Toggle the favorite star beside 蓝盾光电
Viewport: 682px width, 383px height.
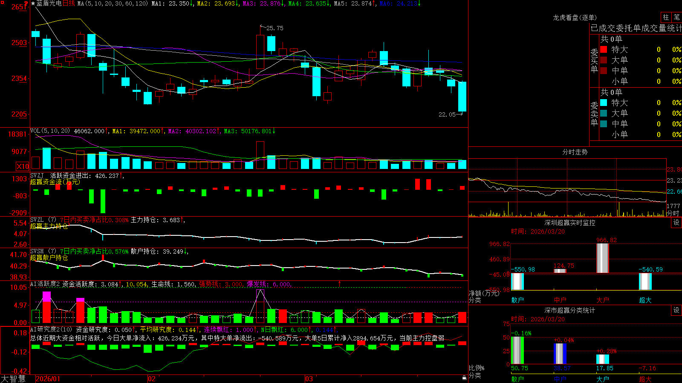(33, 3)
